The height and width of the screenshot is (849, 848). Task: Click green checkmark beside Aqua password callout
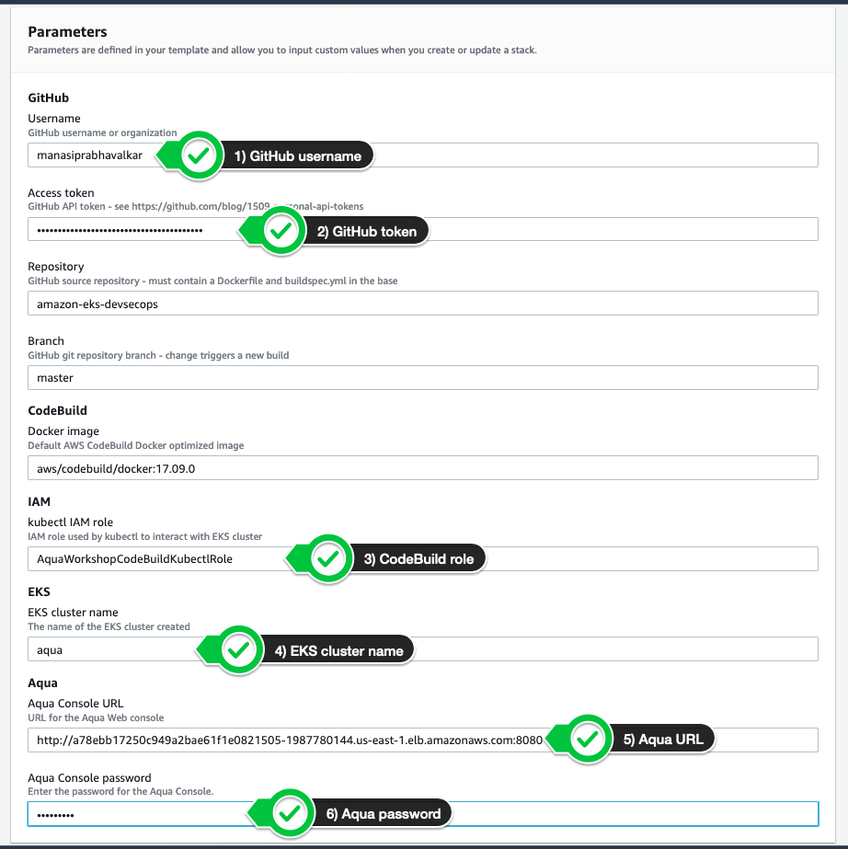[x=291, y=813]
